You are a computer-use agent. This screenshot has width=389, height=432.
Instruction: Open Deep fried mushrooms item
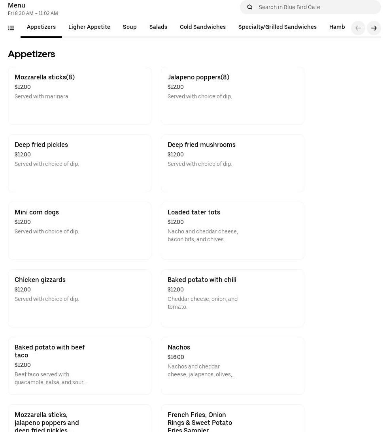pyautogui.click(x=232, y=163)
